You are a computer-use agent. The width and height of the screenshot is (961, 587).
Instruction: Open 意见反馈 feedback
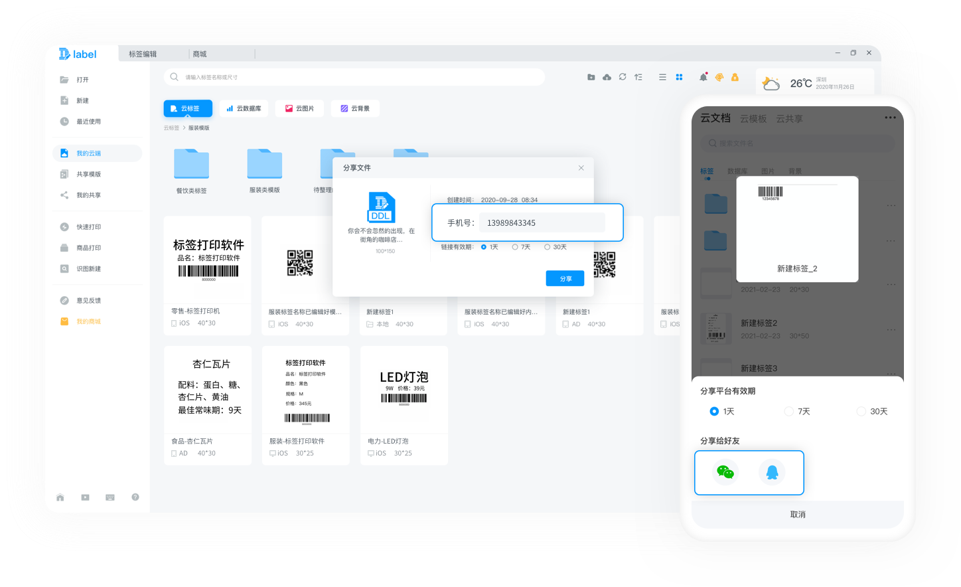(x=80, y=301)
